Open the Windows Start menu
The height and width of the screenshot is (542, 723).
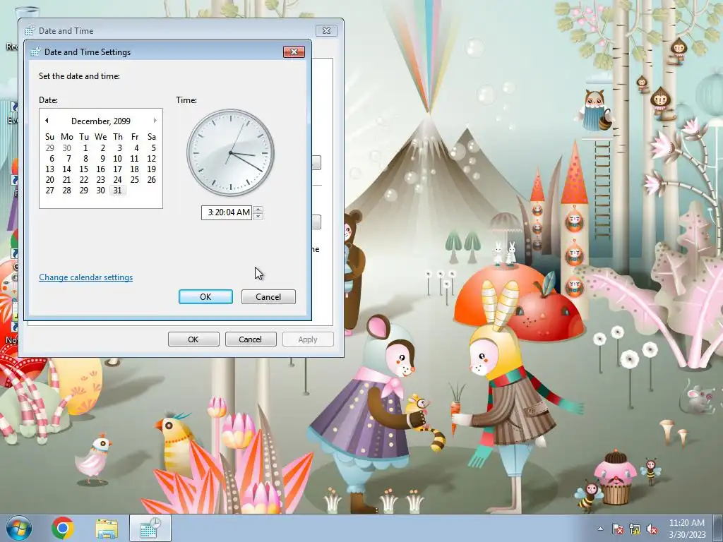coord(19,528)
